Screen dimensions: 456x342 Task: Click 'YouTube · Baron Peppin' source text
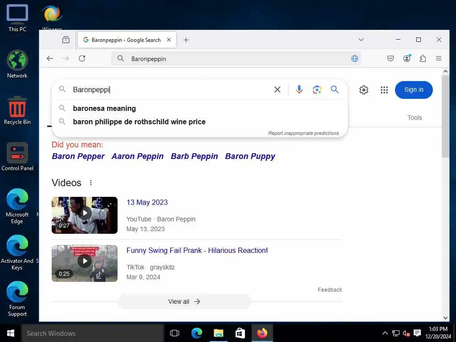pyautogui.click(x=161, y=219)
